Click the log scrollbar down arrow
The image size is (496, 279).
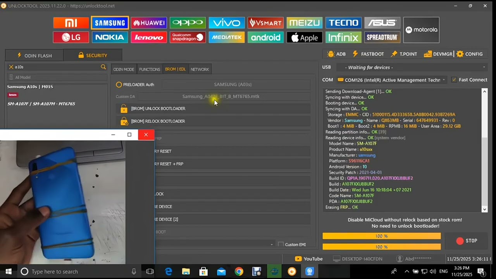[x=484, y=209]
